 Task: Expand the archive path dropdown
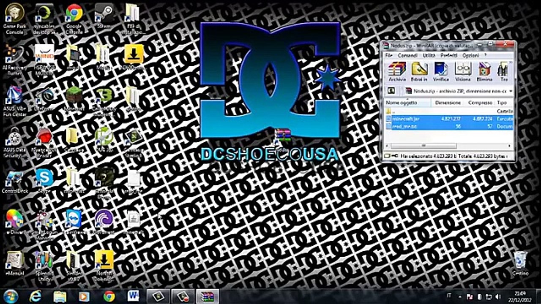510,91
